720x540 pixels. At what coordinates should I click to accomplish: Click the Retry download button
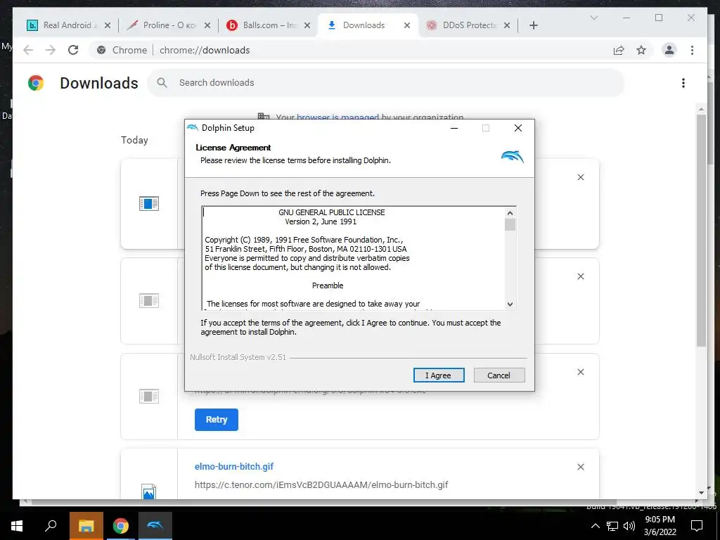click(217, 419)
